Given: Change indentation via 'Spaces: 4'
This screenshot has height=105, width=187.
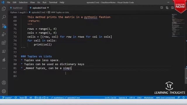Looking at the screenshot, I should pos(123,98).
